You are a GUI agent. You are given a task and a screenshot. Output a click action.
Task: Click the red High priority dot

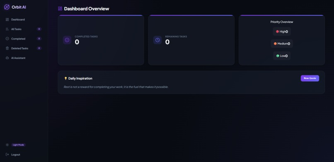pyautogui.click(x=277, y=31)
